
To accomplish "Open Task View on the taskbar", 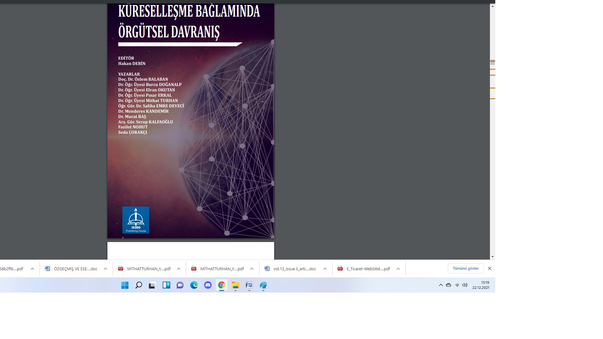I will pos(152,285).
